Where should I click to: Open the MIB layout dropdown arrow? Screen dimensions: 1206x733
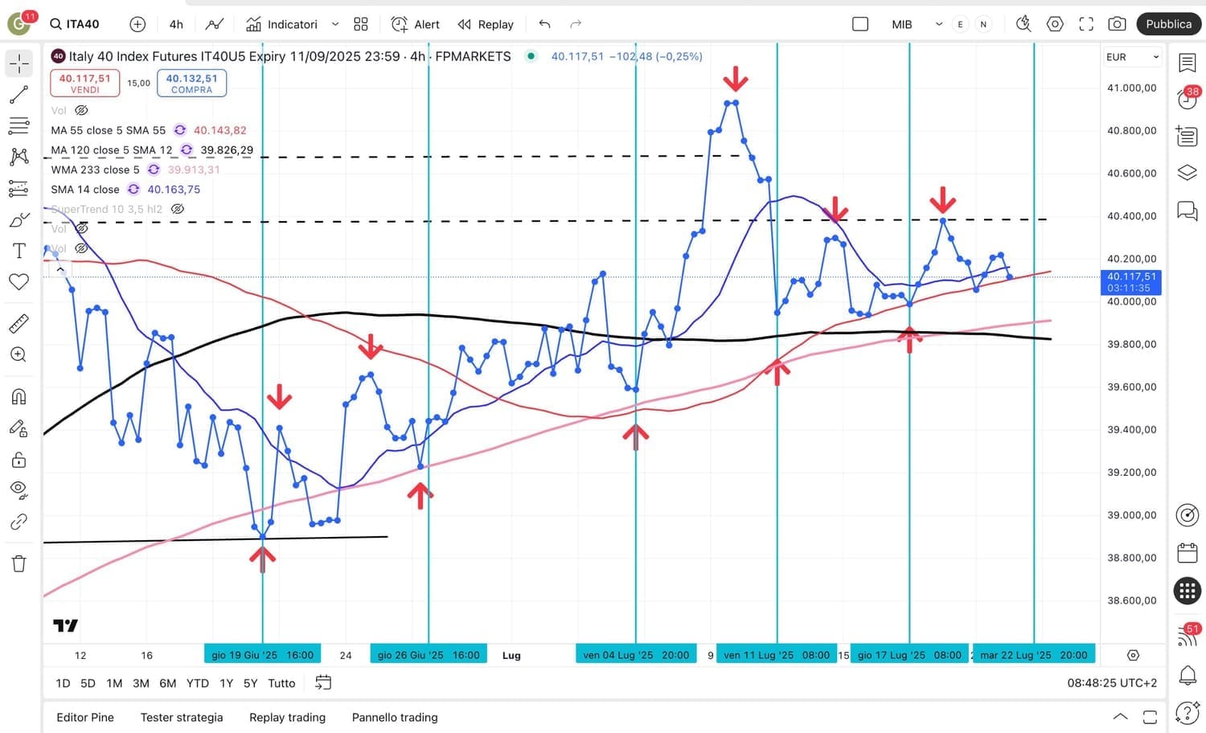tap(938, 24)
